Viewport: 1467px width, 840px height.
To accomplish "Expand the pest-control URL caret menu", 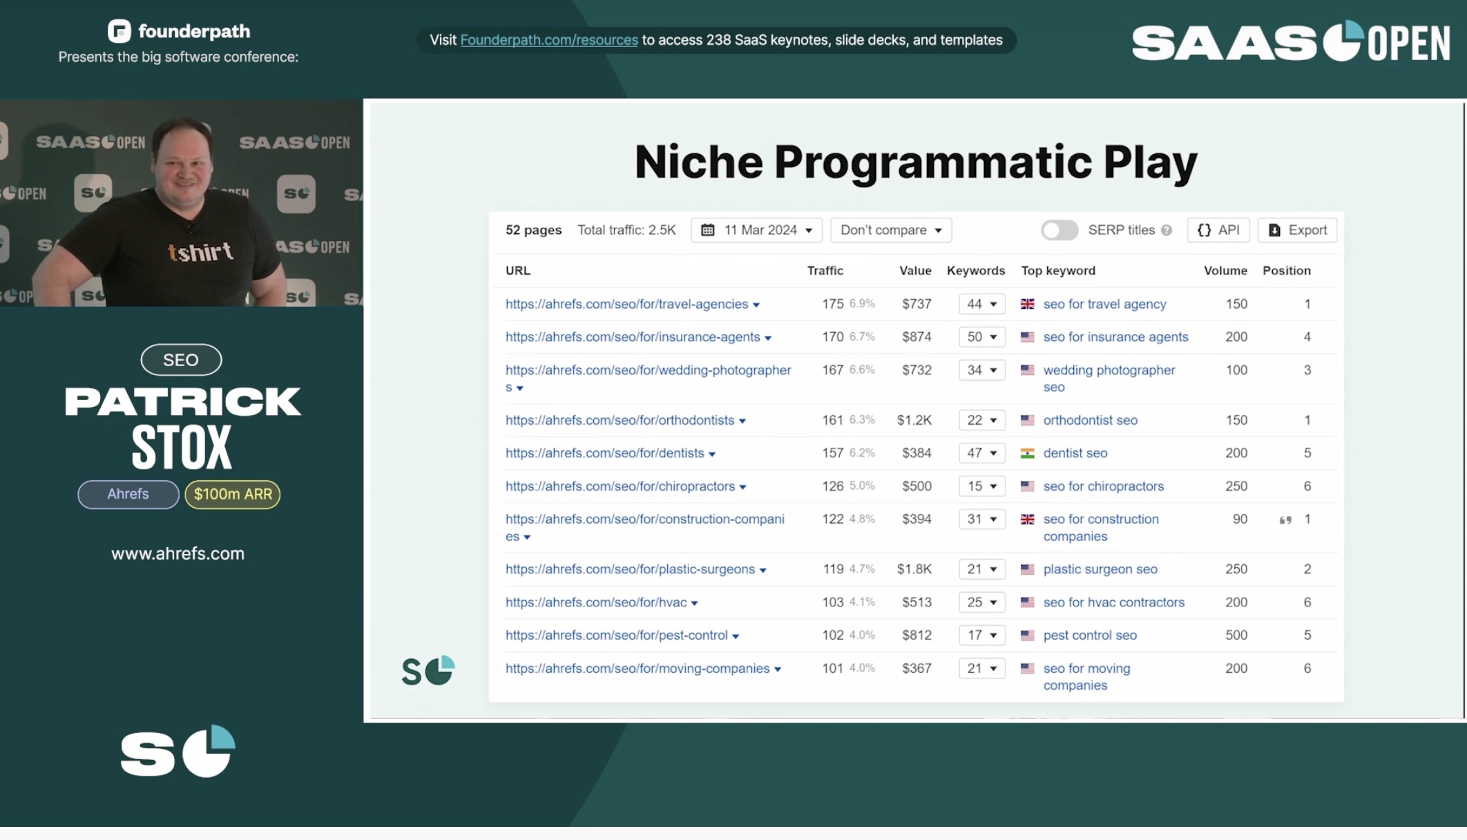I will pyautogui.click(x=736, y=636).
